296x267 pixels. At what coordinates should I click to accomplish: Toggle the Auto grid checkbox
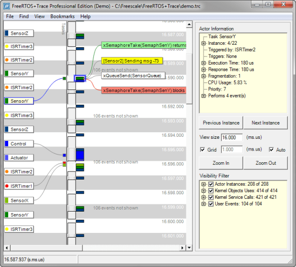click(272, 150)
